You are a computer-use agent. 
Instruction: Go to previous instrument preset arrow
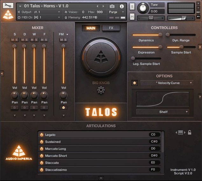point(97,6)
